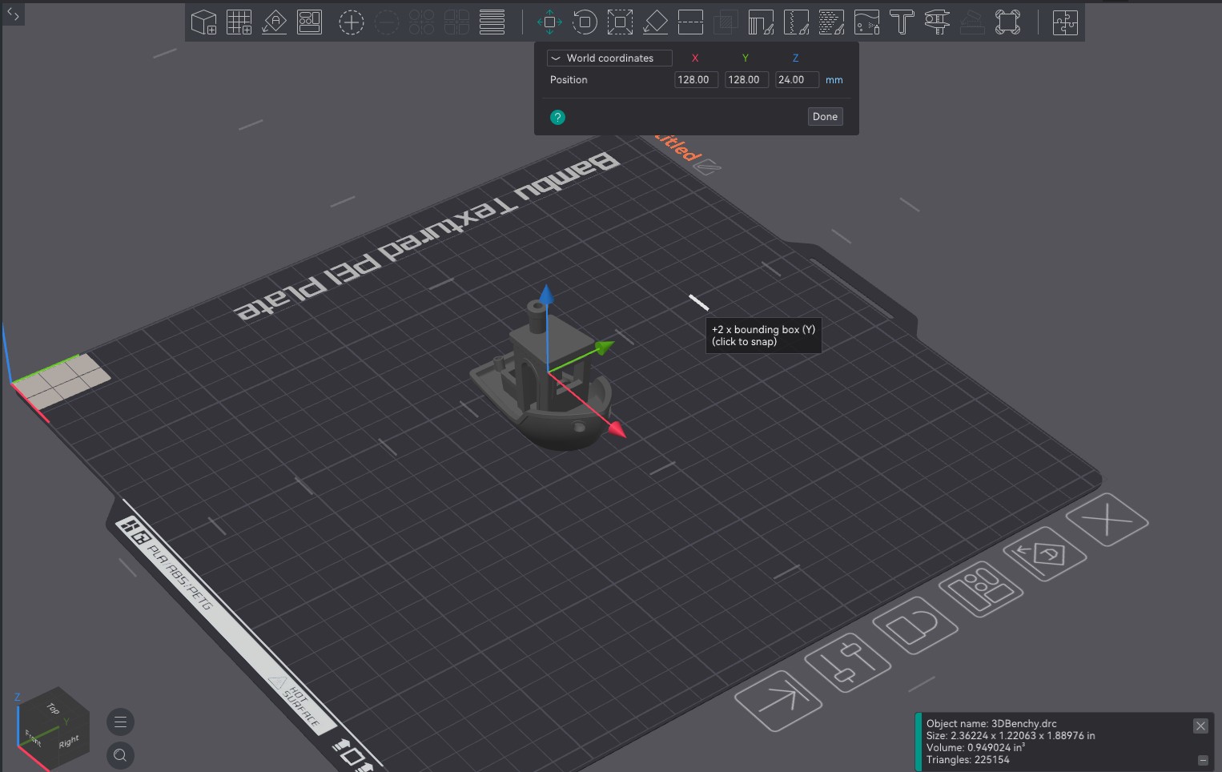Open plate settings slider icon

pos(847,662)
